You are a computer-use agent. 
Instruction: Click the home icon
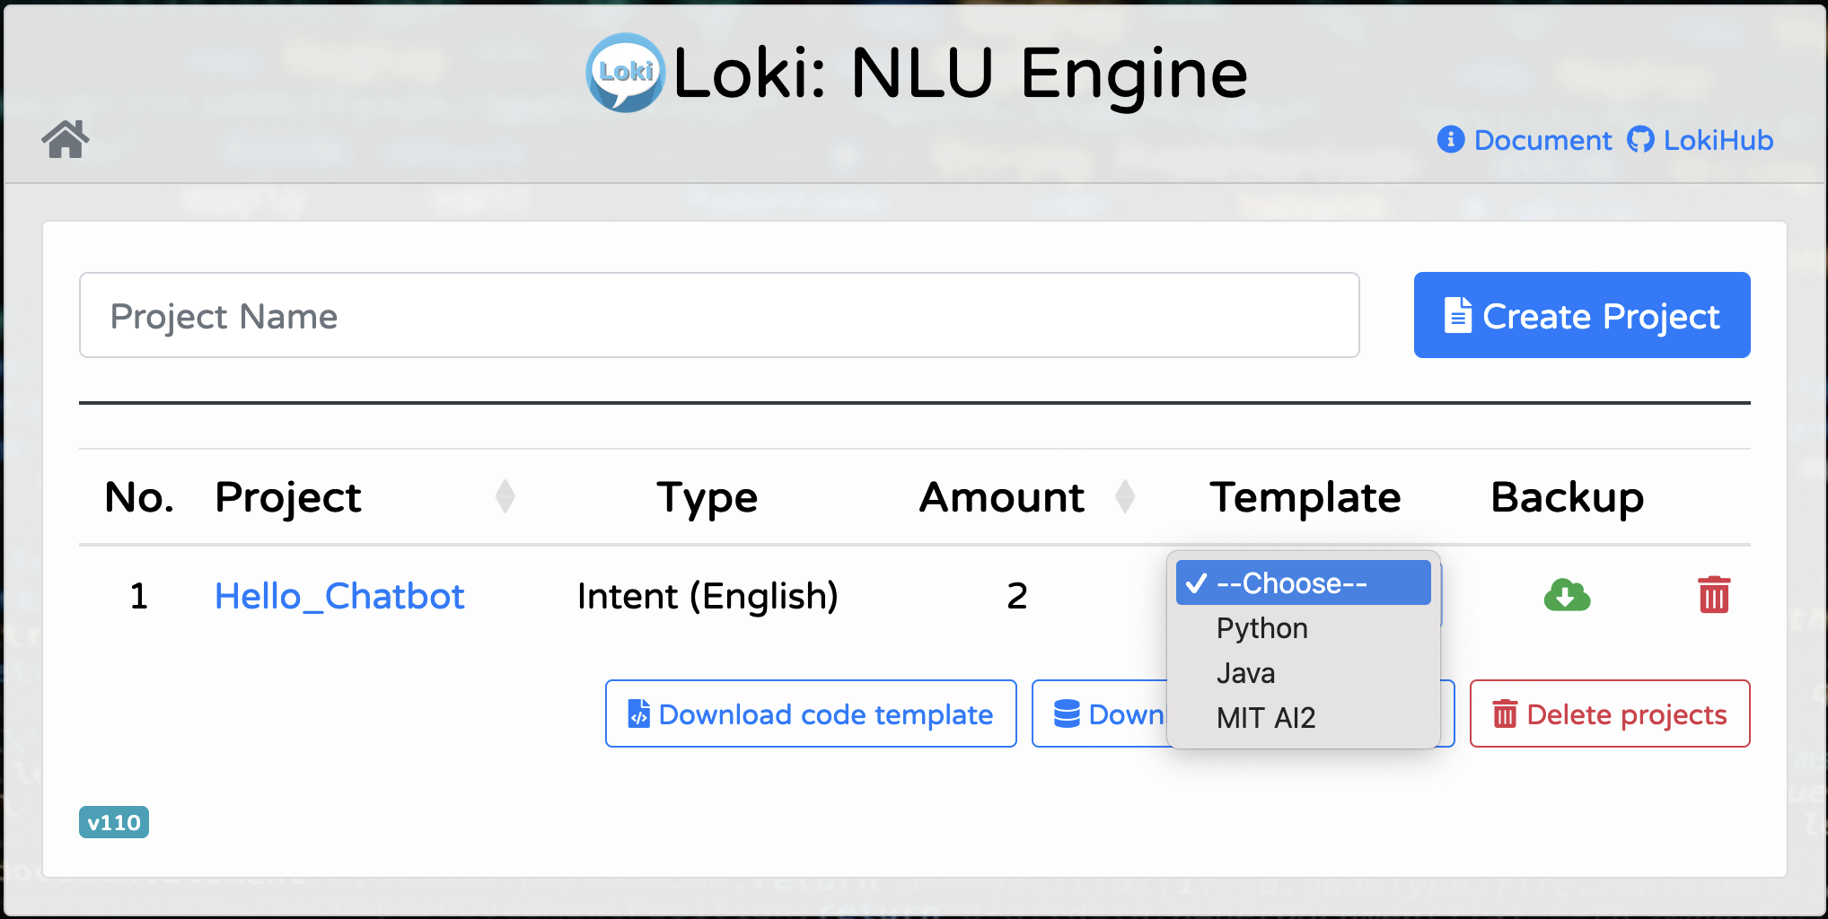66,139
